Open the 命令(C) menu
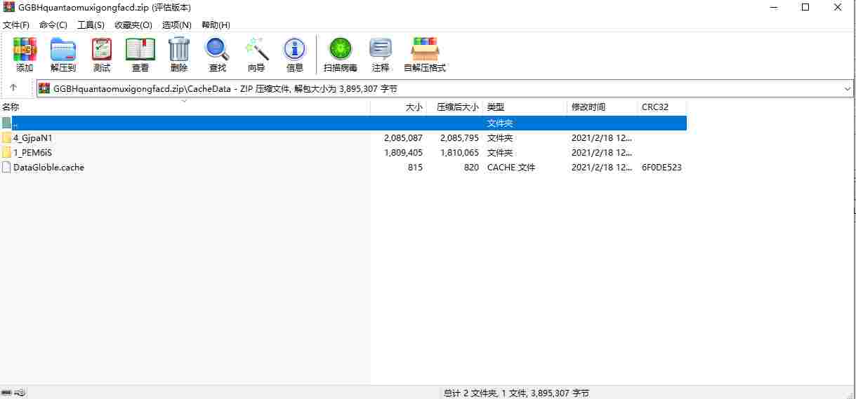The height and width of the screenshot is (399, 856). point(53,25)
